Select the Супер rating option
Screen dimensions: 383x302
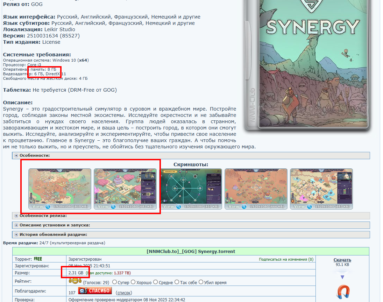(x=114, y=282)
